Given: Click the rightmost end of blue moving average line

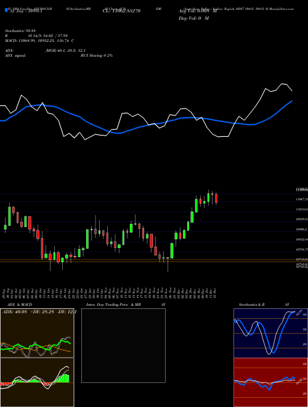Looking at the screenshot, I should (x=292, y=101).
